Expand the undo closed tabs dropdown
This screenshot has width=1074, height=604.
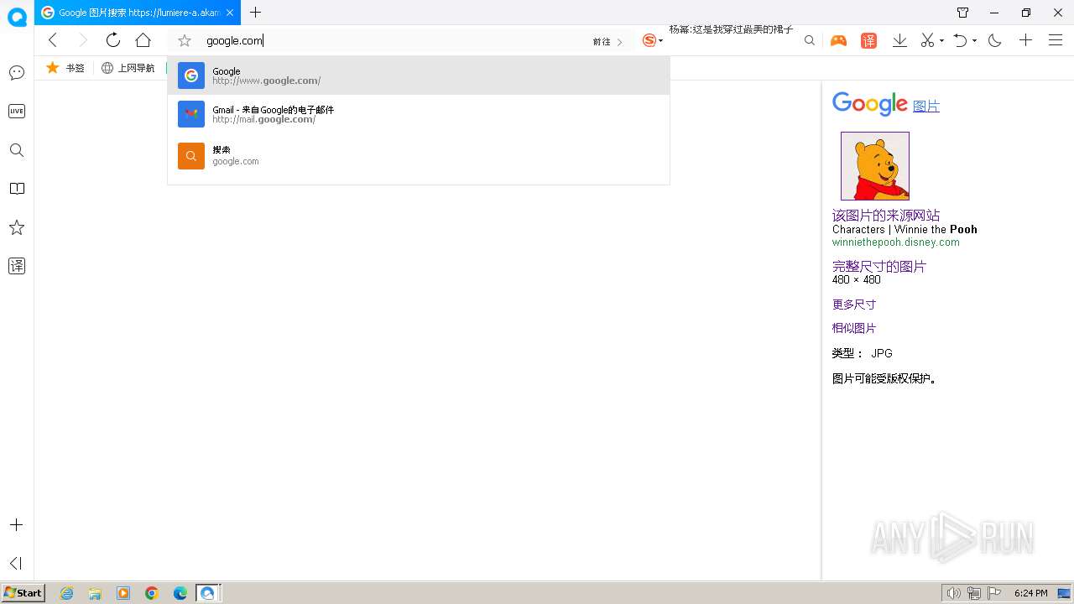coord(974,41)
